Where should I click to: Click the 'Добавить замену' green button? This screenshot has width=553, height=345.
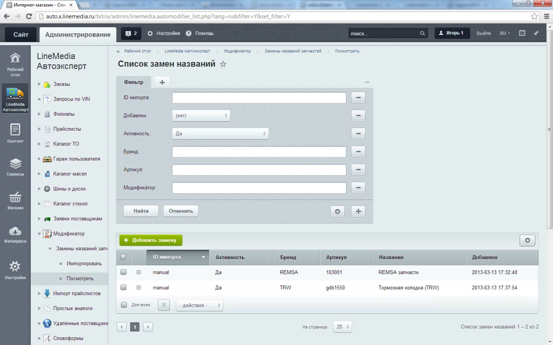point(151,240)
